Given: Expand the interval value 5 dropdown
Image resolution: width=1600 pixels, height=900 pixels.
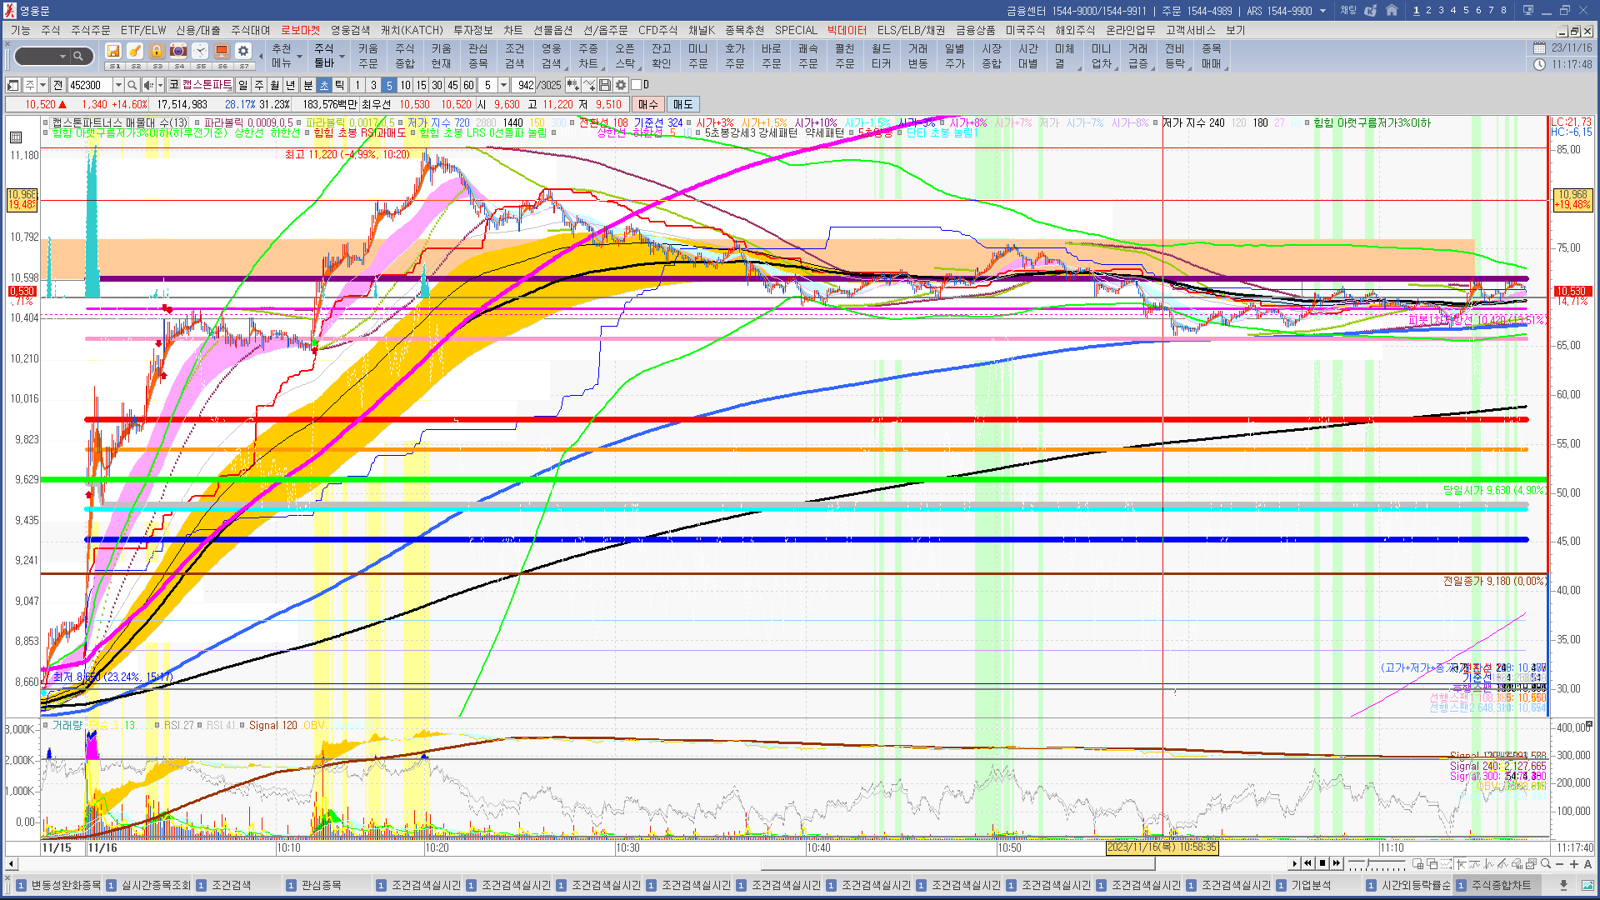Looking at the screenshot, I should (x=503, y=85).
